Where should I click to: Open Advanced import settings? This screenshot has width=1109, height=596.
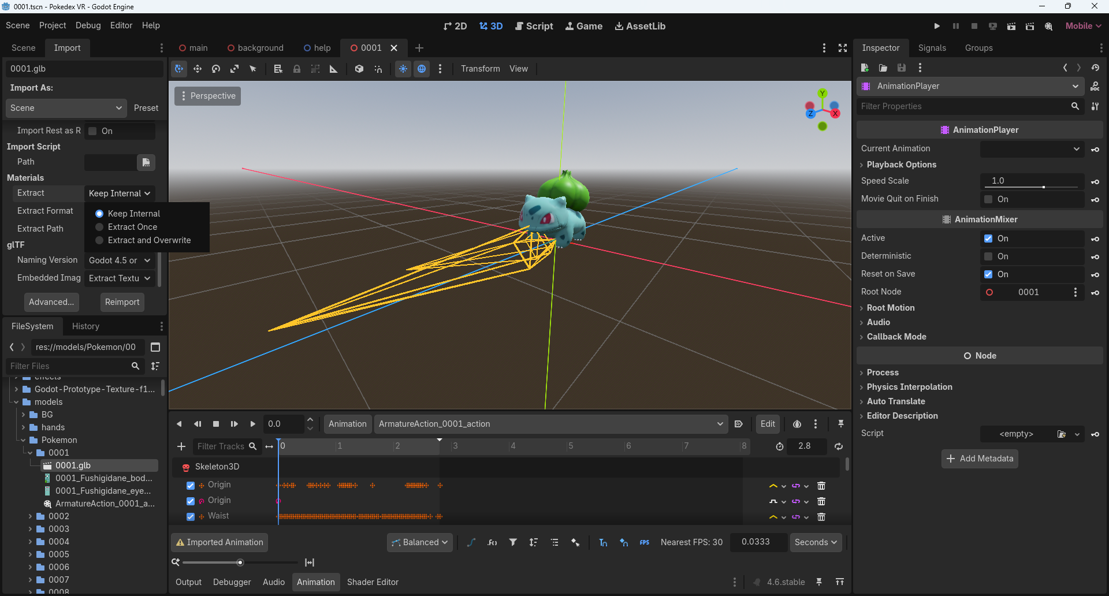tap(51, 302)
